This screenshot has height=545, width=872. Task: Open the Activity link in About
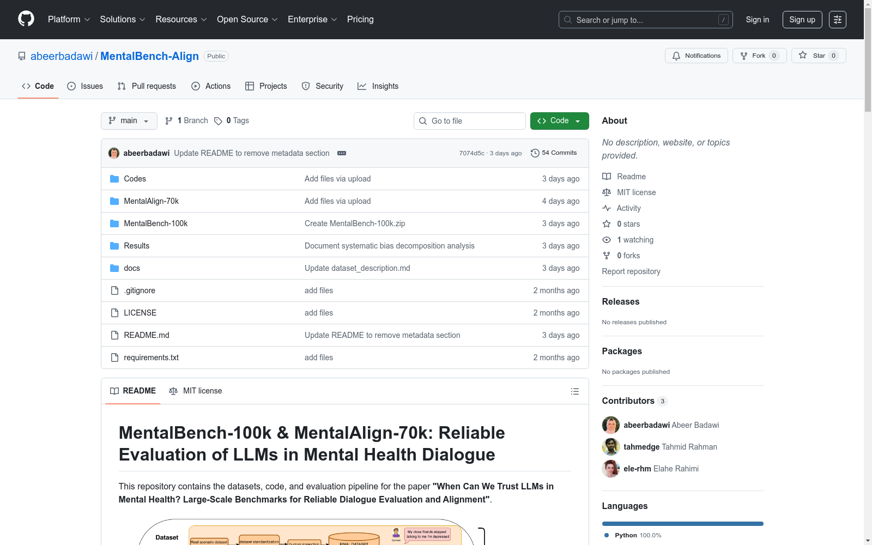click(x=622, y=208)
